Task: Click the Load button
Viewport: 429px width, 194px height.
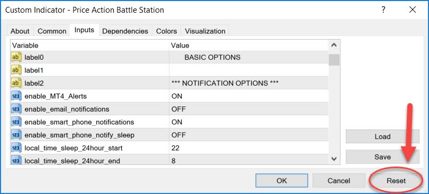Action: (x=382, y=136)
